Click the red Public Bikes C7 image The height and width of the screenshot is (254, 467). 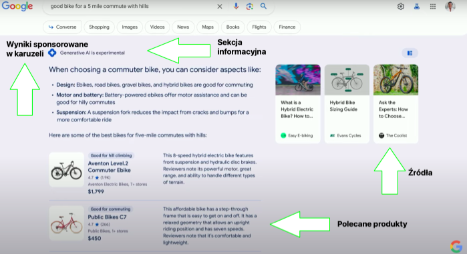[66, 223]
